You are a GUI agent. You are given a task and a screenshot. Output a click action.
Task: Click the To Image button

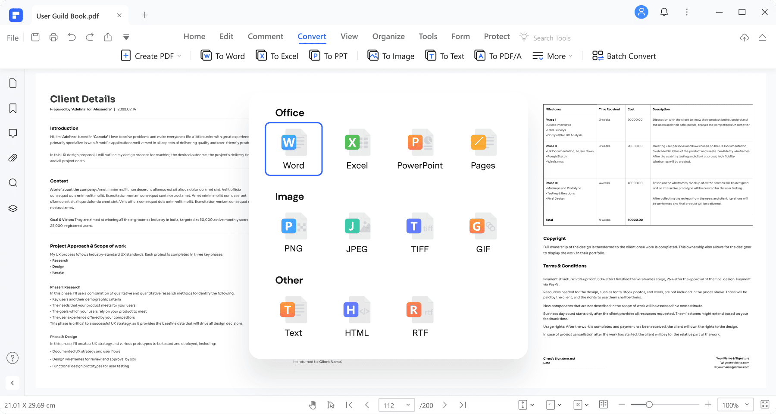point(391,56)
